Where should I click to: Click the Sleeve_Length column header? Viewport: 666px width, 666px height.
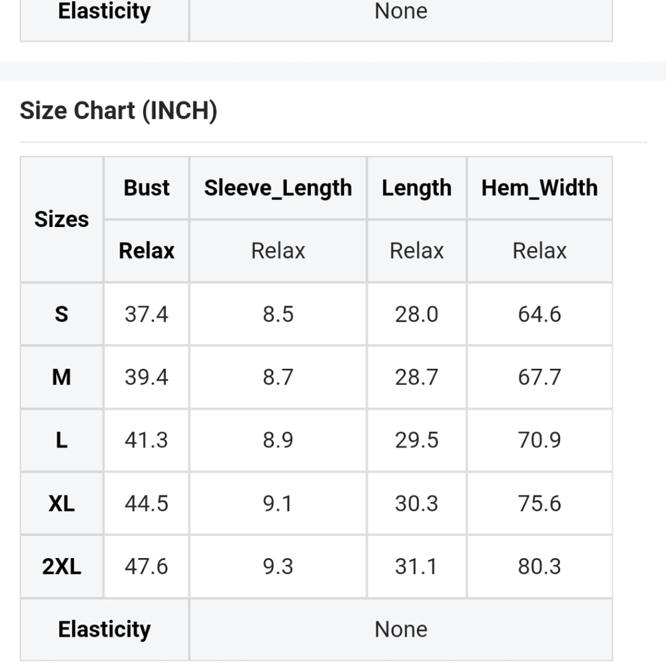(278, 188)
